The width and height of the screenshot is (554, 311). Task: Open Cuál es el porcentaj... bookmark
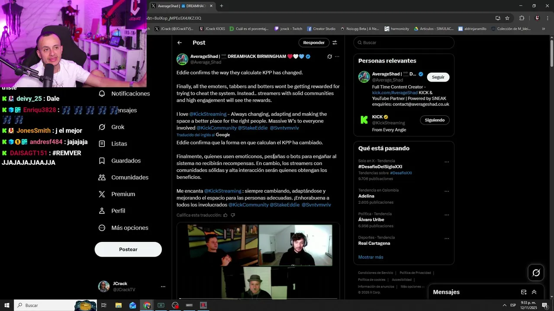pyautogui.click(x=249, y=29)
